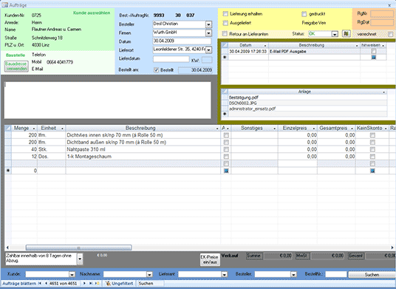
Task: Jump to last record in navigation bar
Action: (91, 283)
